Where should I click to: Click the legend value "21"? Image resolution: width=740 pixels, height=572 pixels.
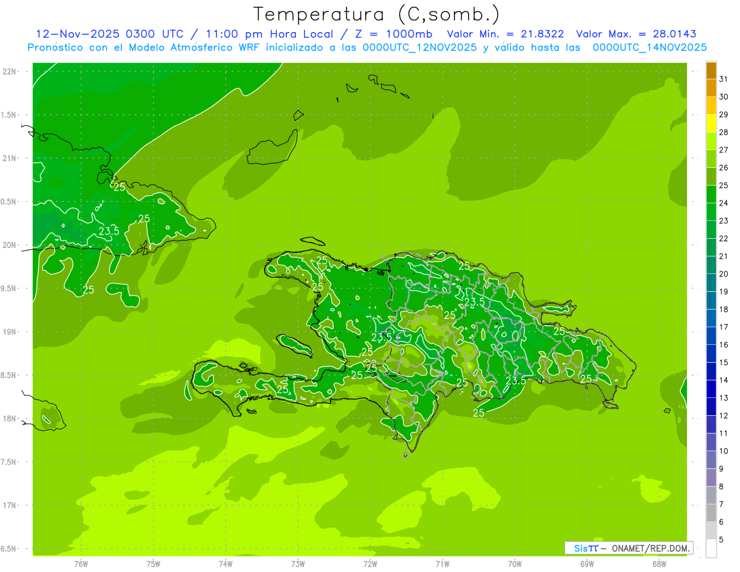click(x=724, y=256)
